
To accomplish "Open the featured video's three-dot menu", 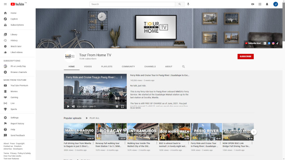I will coord(121,77).
